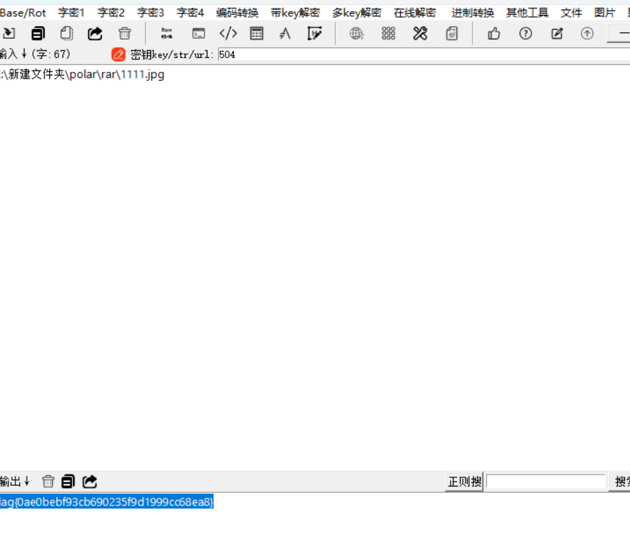Click the code brackets icon
Screen dimensions: 630x535
click(229, 33)
